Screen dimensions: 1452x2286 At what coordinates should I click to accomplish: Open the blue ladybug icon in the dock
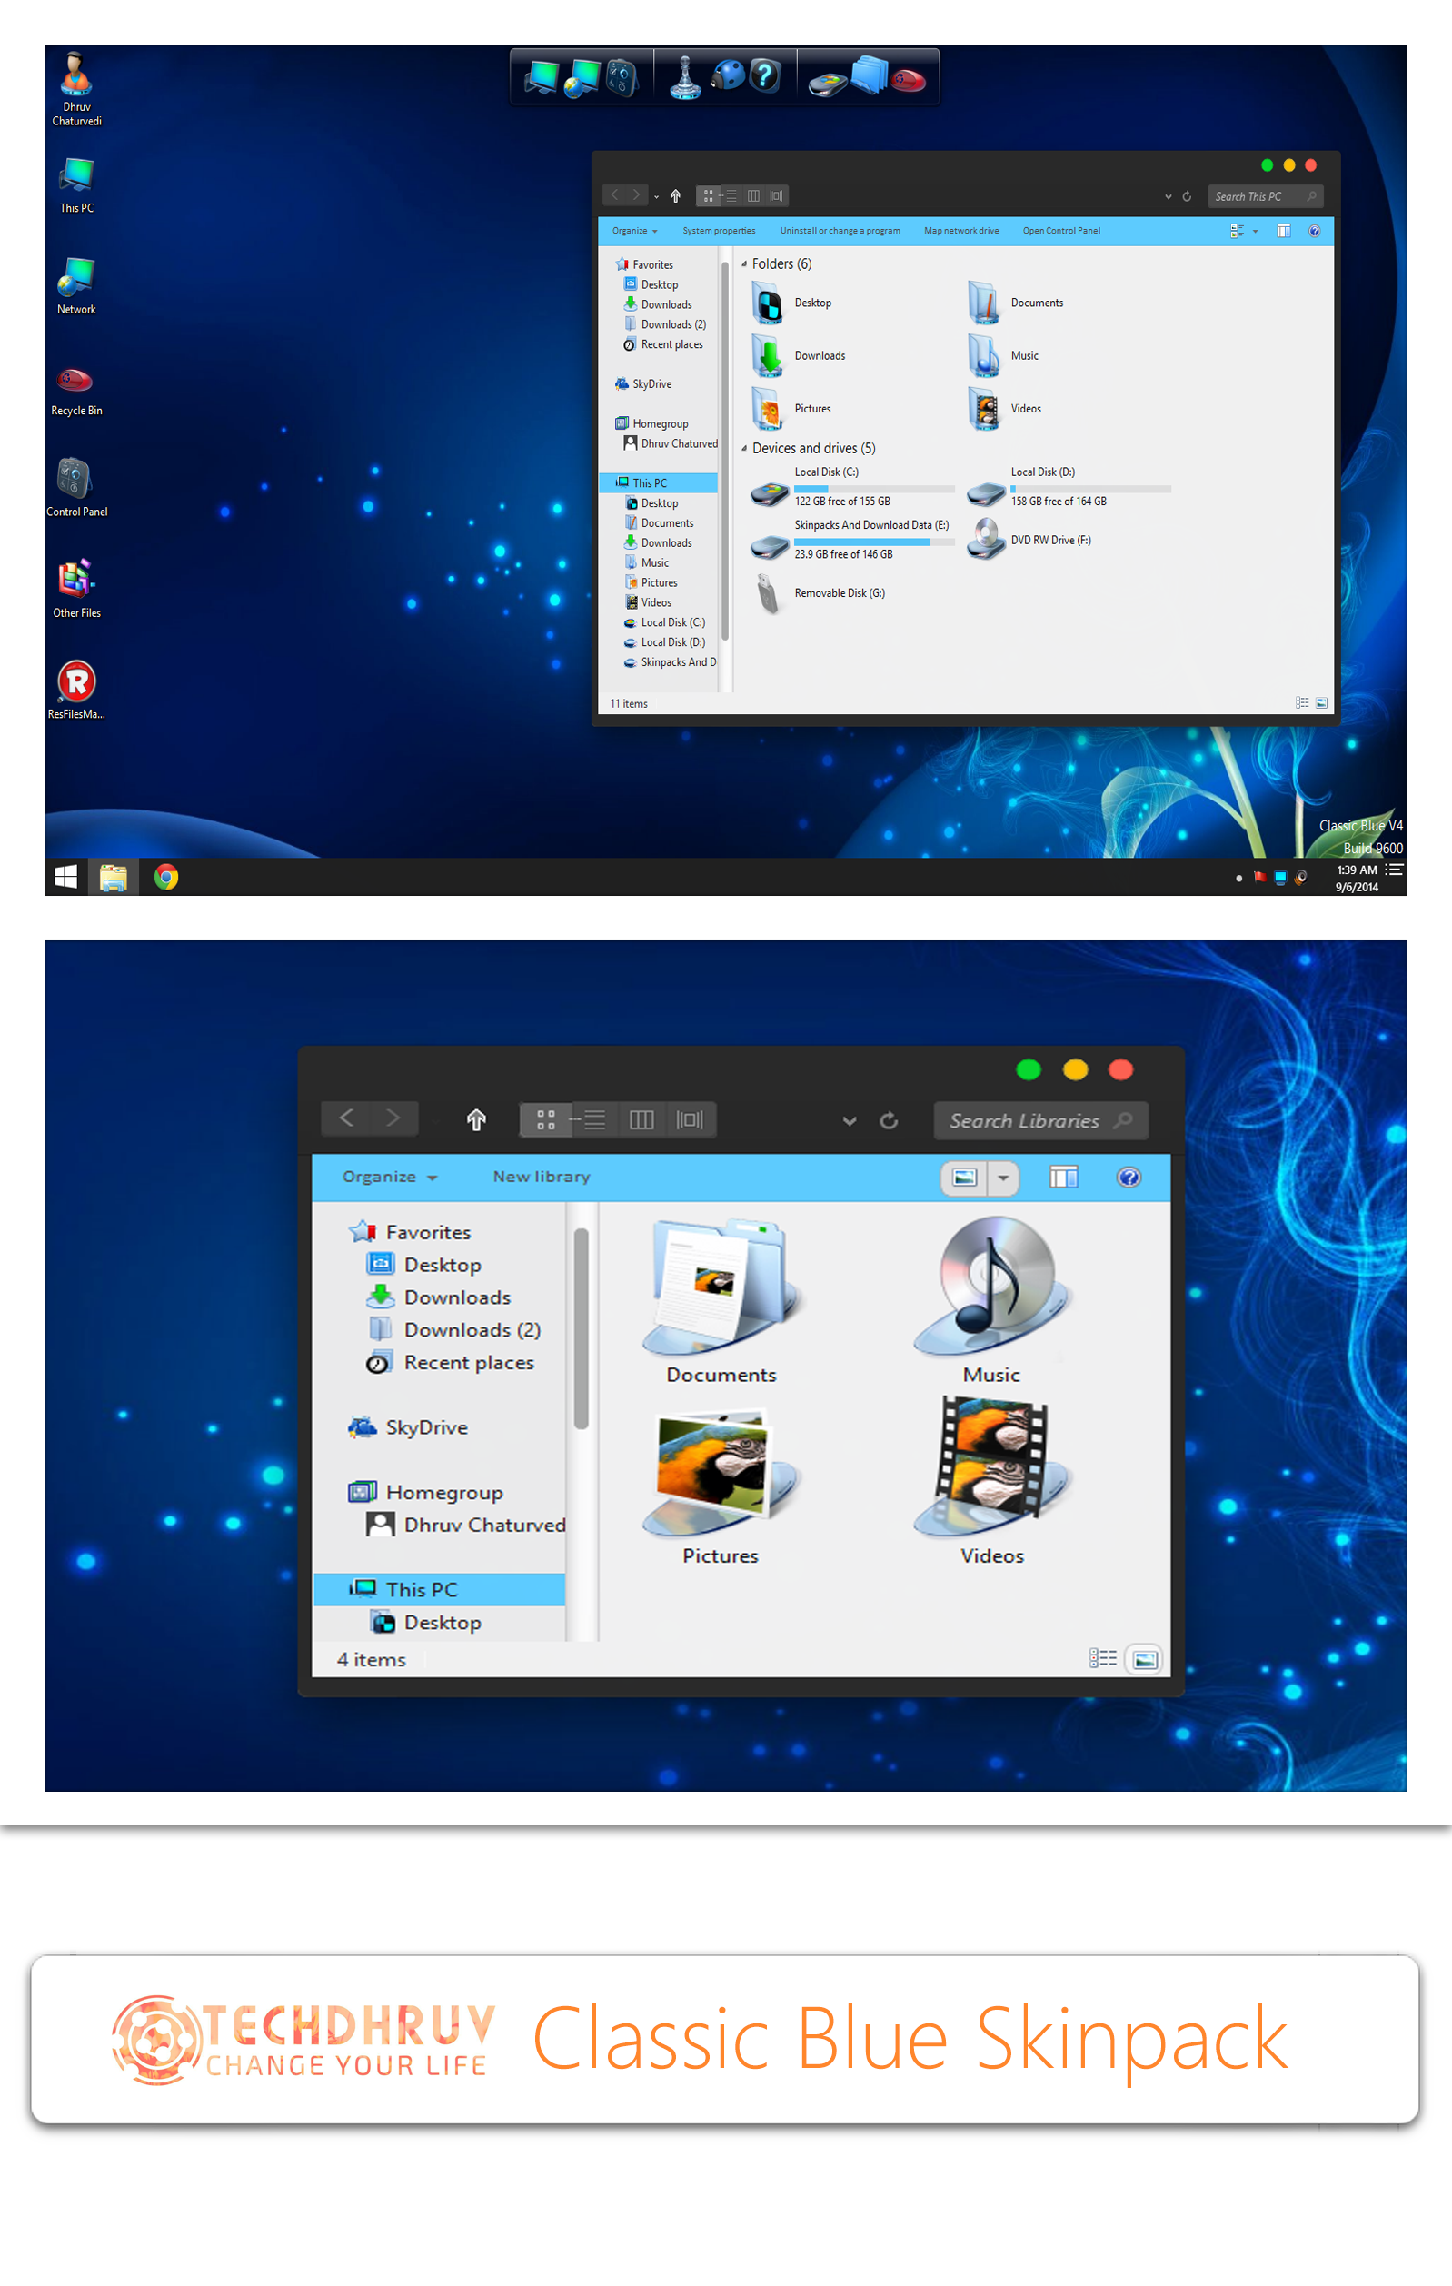[x=728, y=75]
